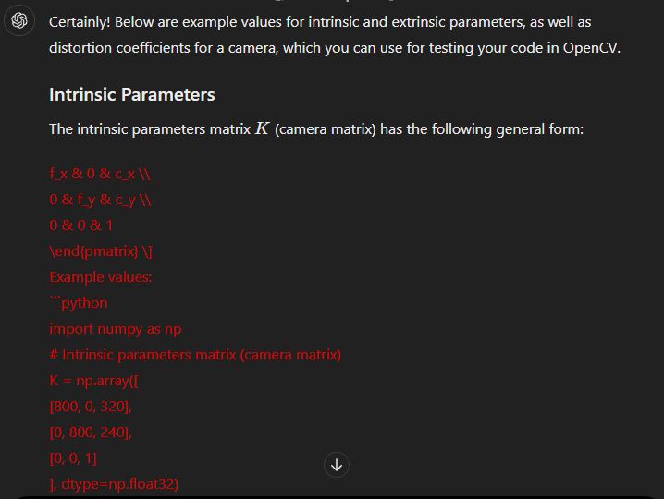Click the '```python' code fence line
The height and width of the screenshot is (499, 664).
[79, 302]
